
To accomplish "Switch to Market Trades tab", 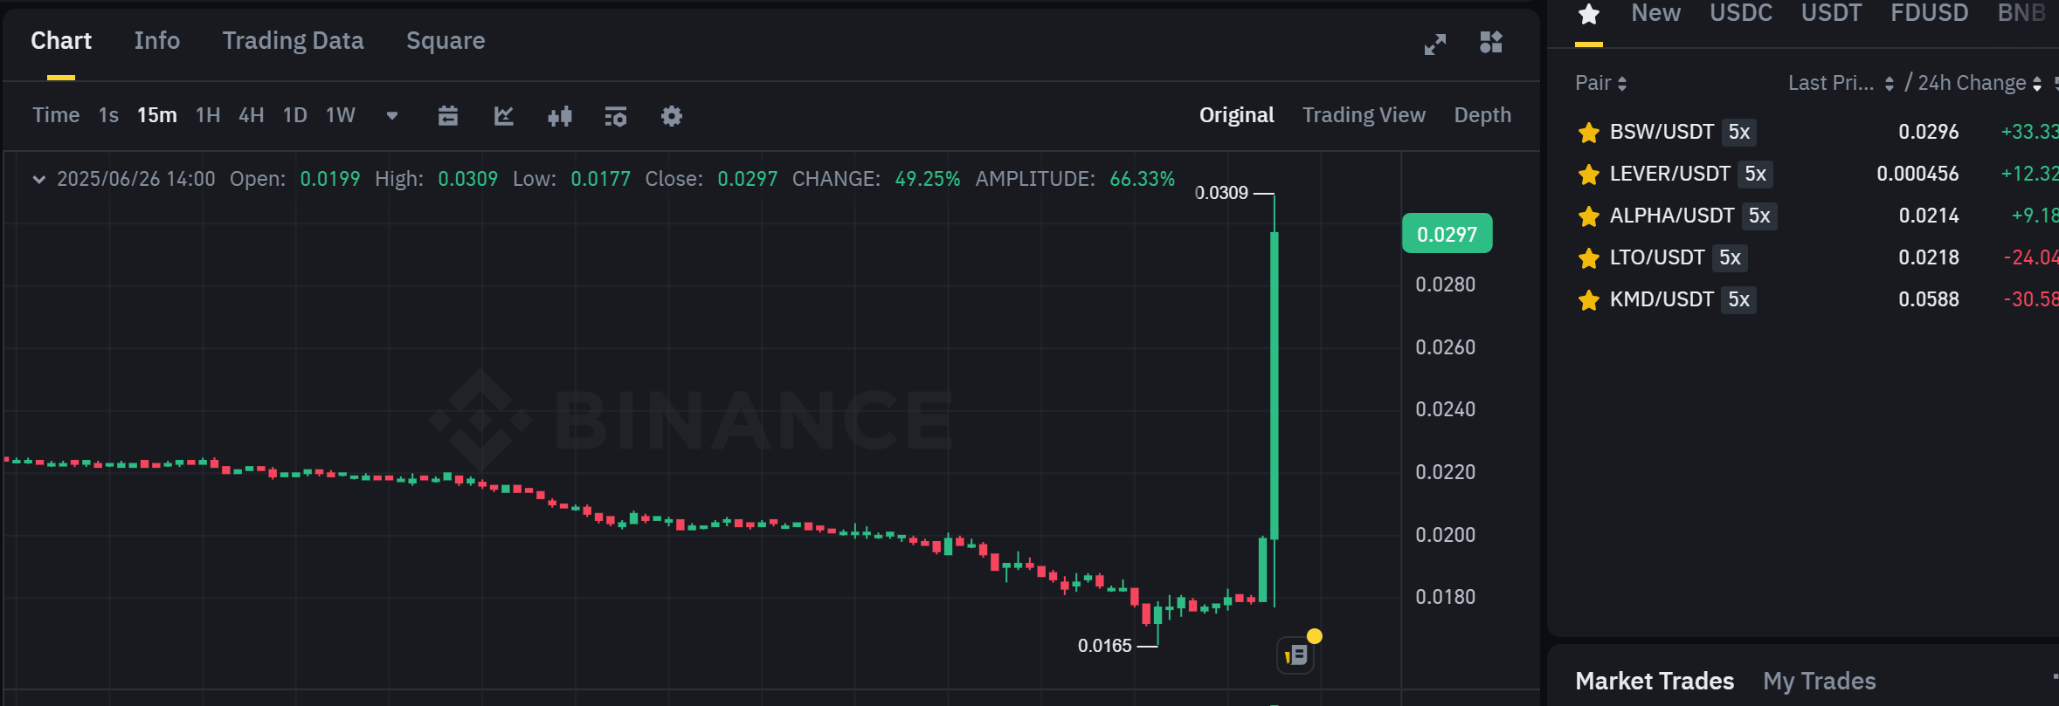I will click(x=1655, y=681).
